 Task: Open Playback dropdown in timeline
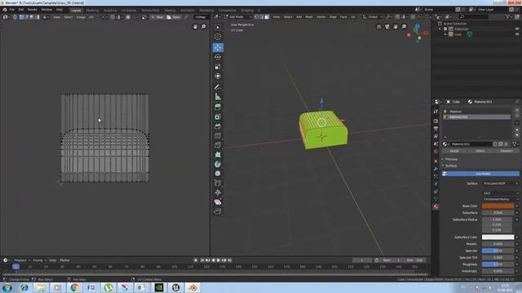click(22, 260)
